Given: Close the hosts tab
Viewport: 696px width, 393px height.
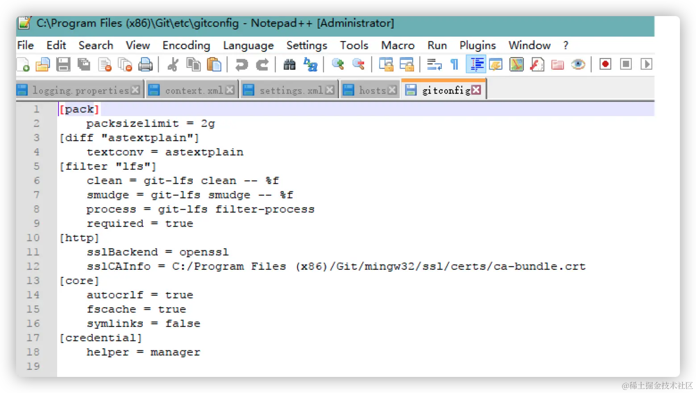Looking at the screenshot, I should (392, 90).
